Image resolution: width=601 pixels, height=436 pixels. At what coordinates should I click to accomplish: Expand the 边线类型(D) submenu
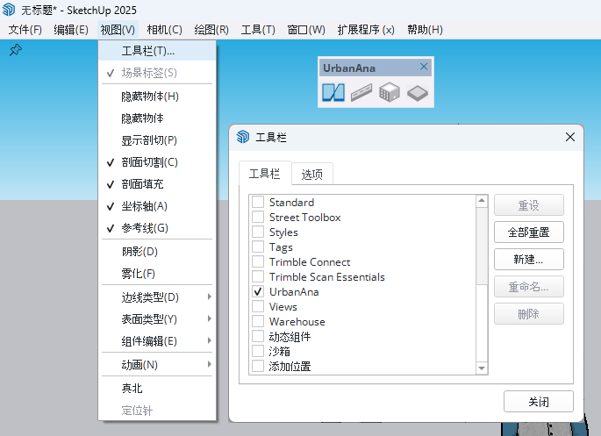[x=157, y=297]
